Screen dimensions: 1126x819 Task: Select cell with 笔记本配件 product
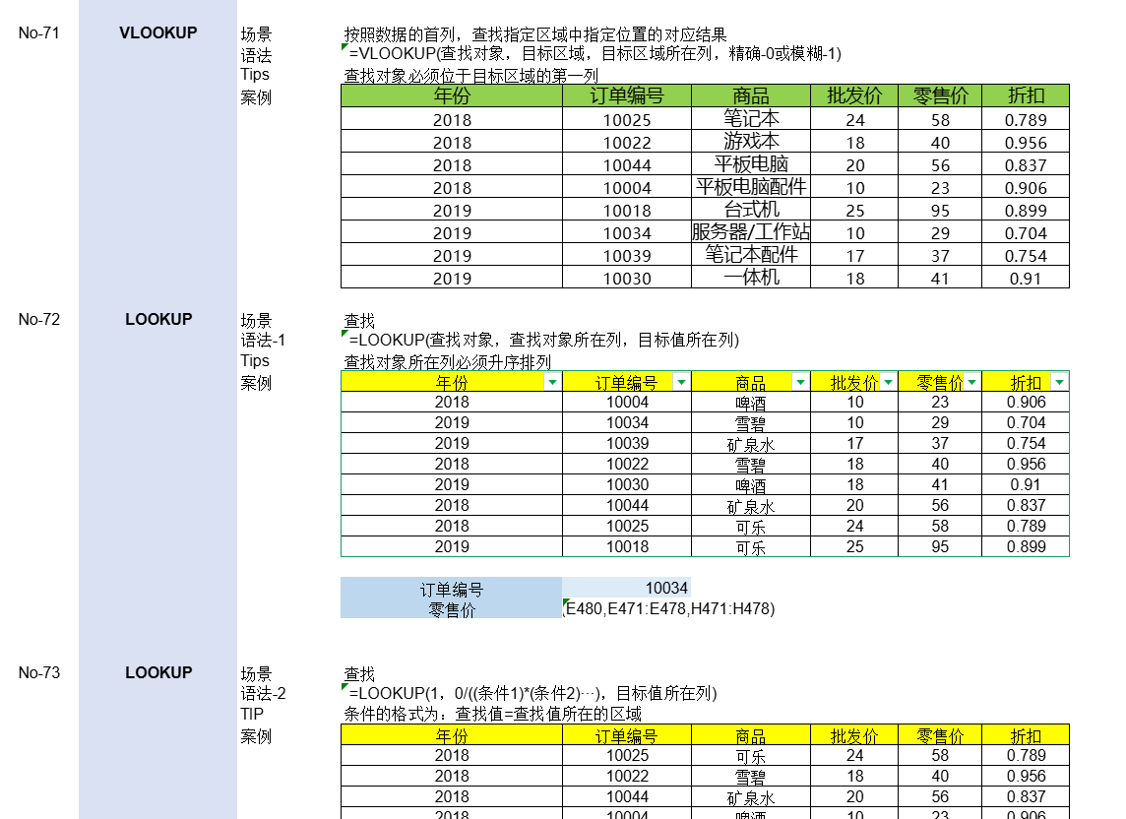pos(751,255)
